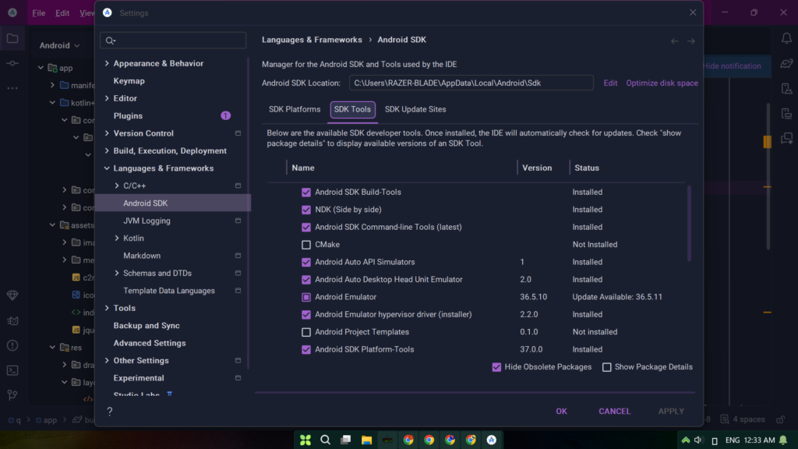Expand Schemas and DTDs node

tap(117, 274)
